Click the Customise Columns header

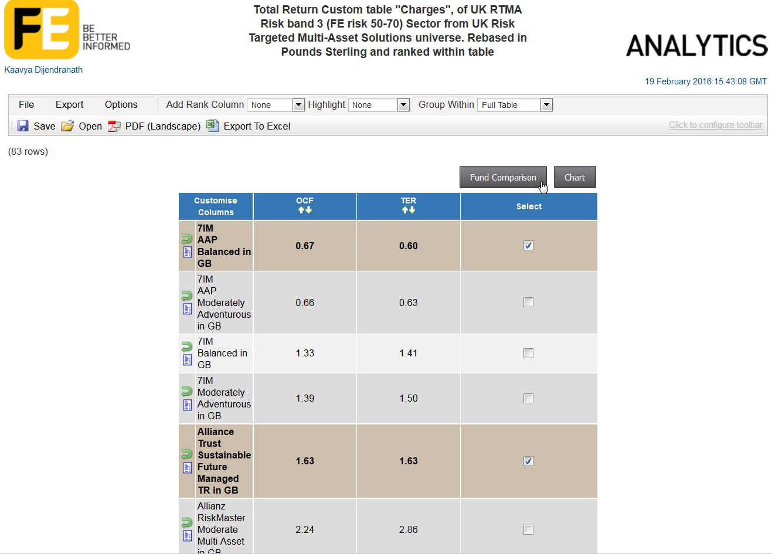click(216, 206)
